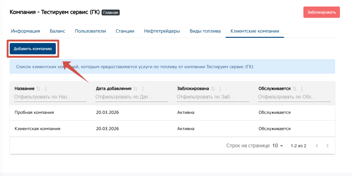This screenshot has height=176, width=352.
Task: Click the Добавить компанию button
Action: point(33,48)
